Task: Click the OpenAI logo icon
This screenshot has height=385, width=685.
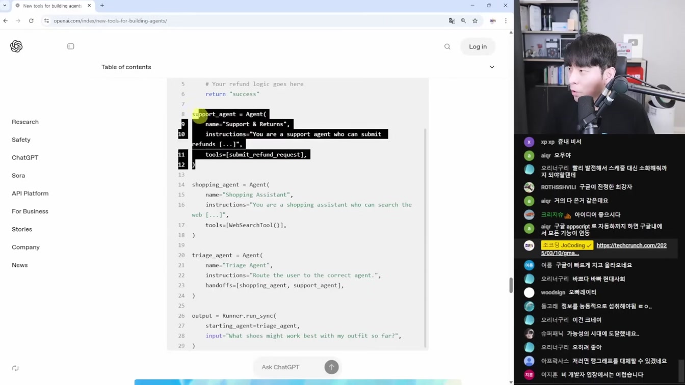Action: coord(16,46)
